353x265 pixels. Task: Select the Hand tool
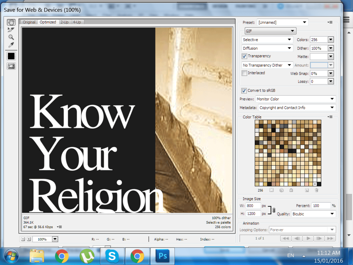(11, 22)
